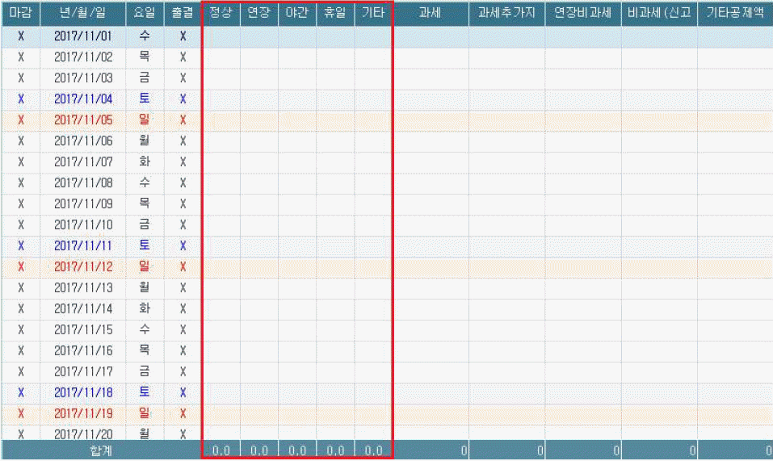Select the red date 2017/11/12
773x461 pixels.
click(83, 267)
